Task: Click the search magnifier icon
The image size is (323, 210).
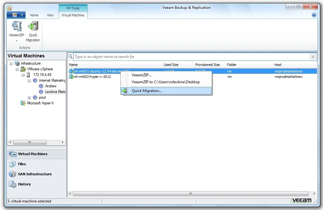Action: (70, 56)
